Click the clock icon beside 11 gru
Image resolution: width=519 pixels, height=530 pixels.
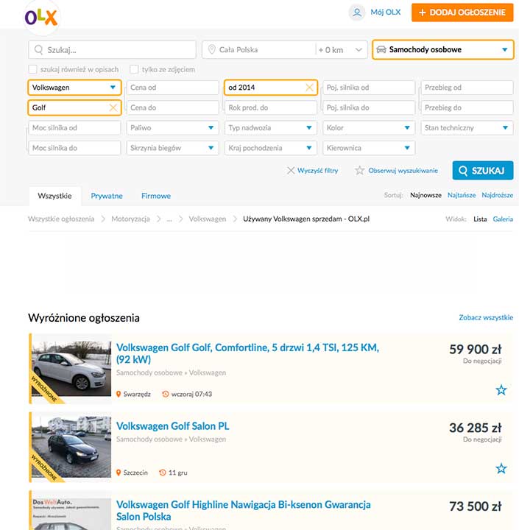[162, 473]
